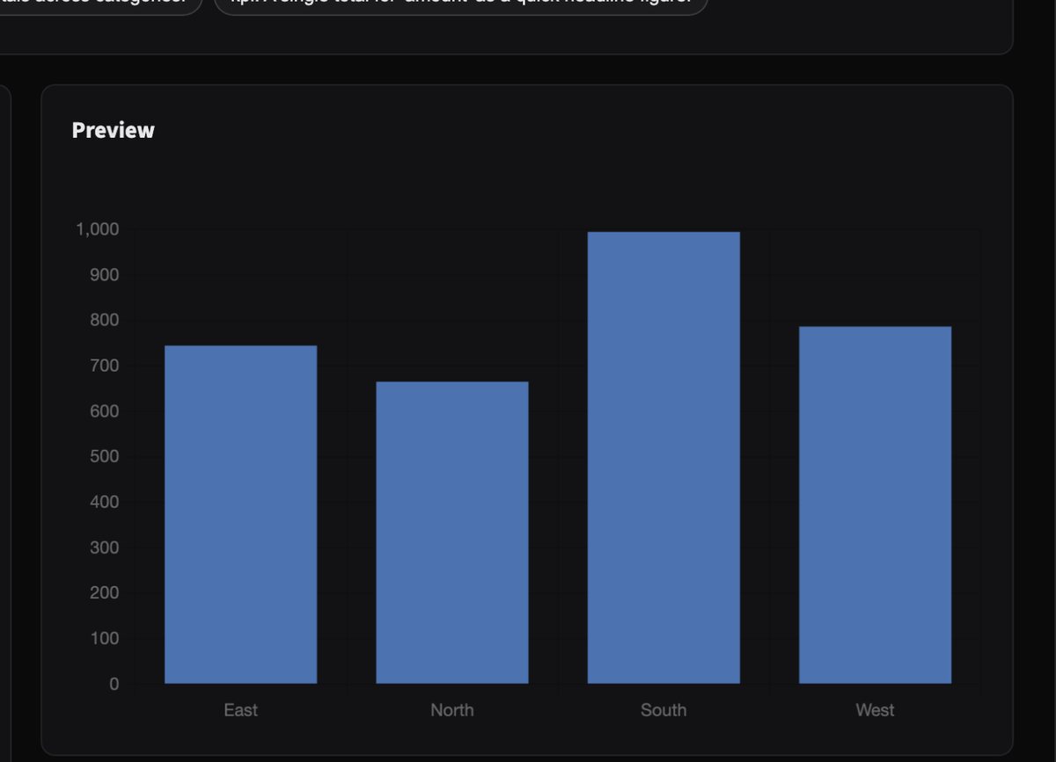Click the 1,000 y-axis tick label

(98, 230)
